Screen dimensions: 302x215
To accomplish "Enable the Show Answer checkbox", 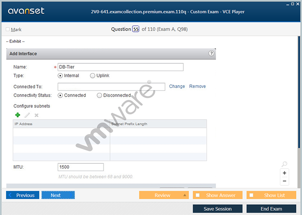I will (x=198, y=195).
